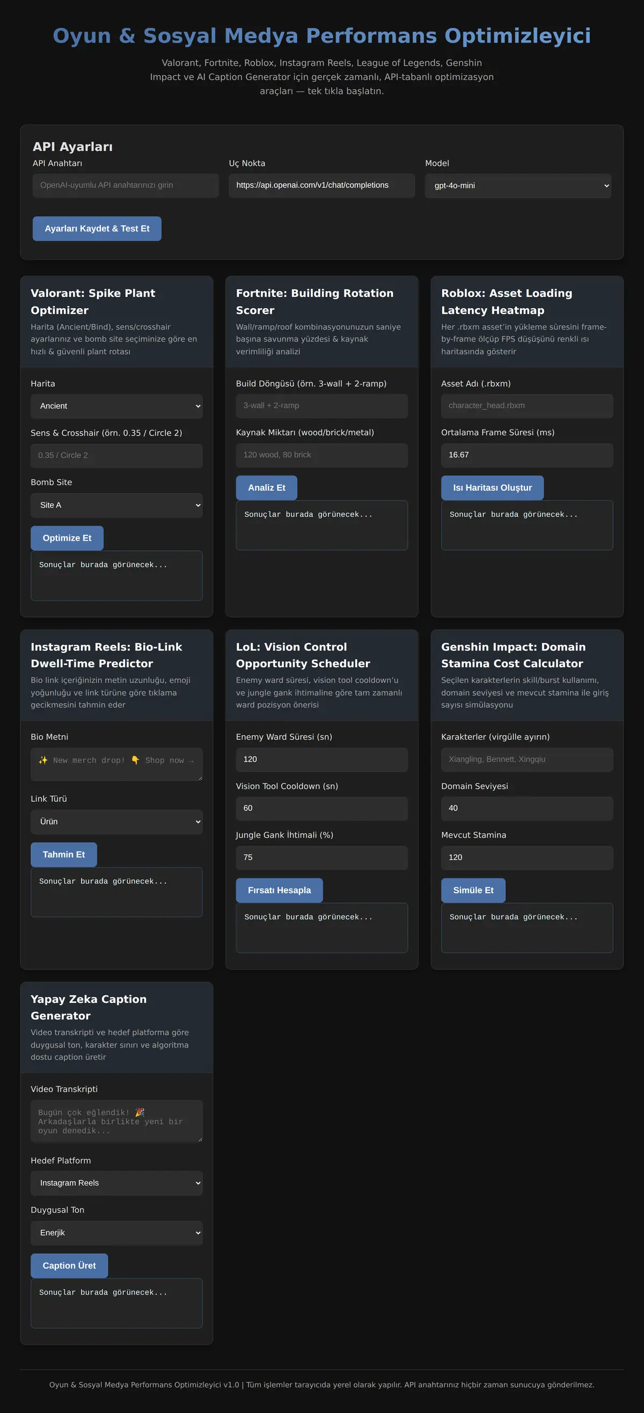Click the Genshin Impact: Domain Stamina heading
The image size is (644, 1413).
[x=514, y=655]
